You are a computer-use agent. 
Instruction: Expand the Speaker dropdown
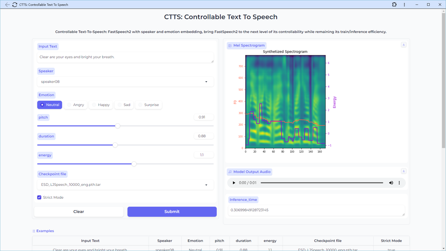(125, 82)
